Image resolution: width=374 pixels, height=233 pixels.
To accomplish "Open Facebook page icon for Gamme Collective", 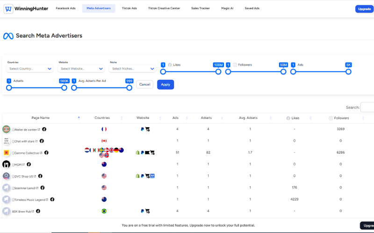I will tap(46, 152).
